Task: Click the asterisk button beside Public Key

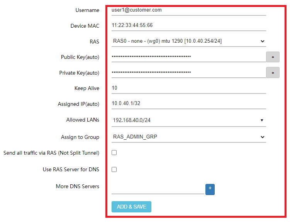Action: pos(273,57)
